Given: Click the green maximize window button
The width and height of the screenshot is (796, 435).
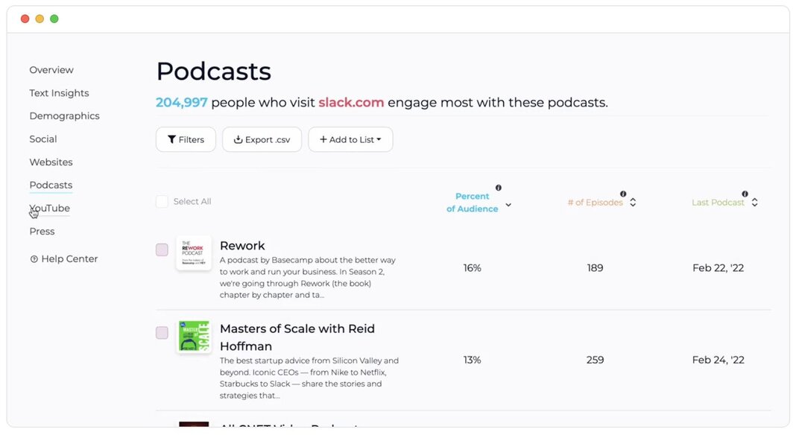Looking at the screenshot, I should pos(54,19).
